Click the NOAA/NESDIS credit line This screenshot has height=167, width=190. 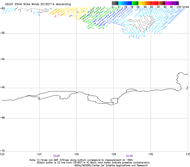(111, 165)
